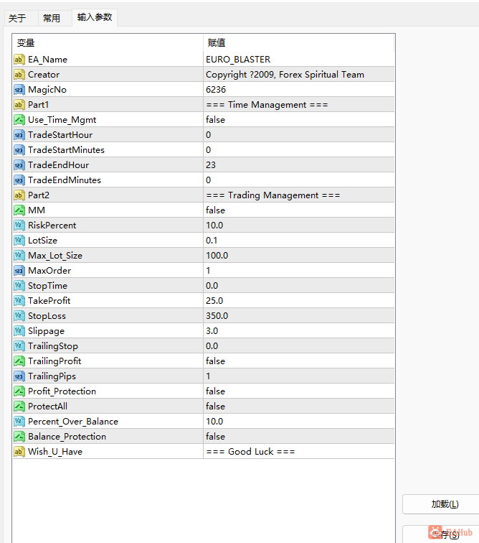The height and width of the screenshot is (543, 479).
Task: Click the double icon beside StopLoss
Action: [19, 316]
